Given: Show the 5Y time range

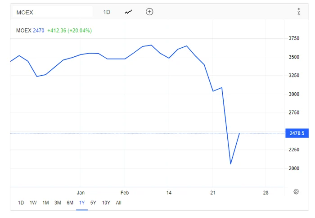Looking at the screenshot, I should pyautogui.click(x=93, y=203).
